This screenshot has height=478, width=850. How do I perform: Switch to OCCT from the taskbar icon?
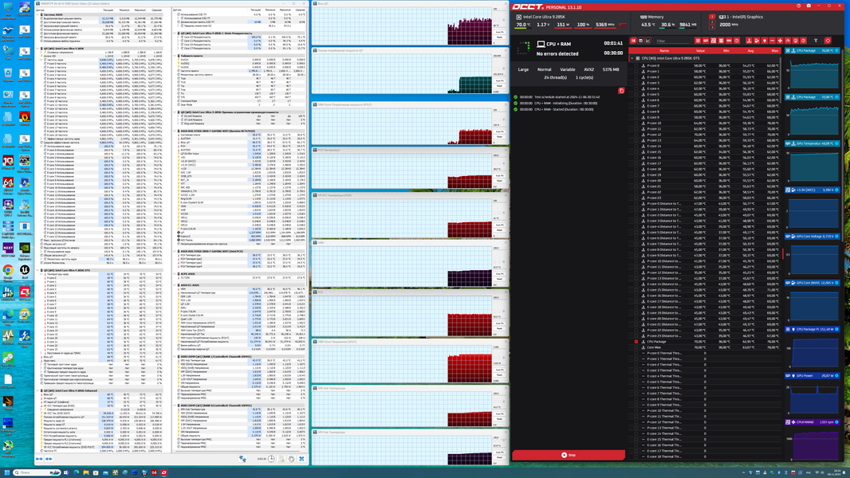tap(163, 472)
